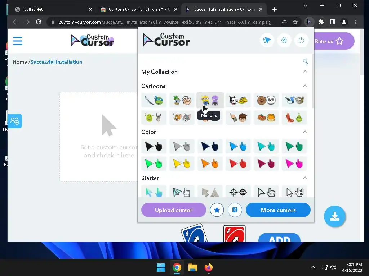Bookmark this page with star icon
The height and width of the screenshot is (276, 369).
[295, 22]
